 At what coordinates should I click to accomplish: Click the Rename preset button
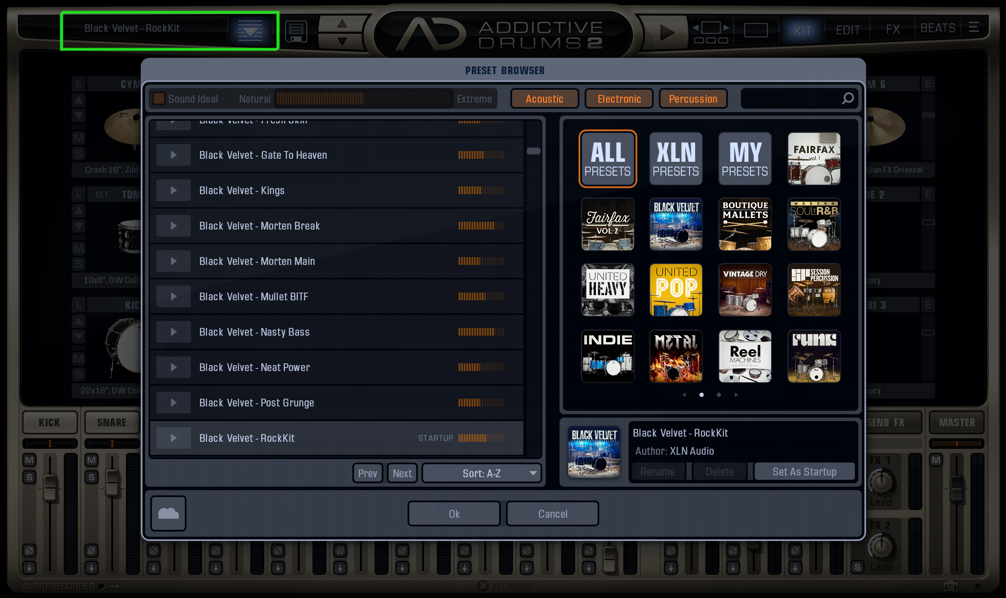coord(658,472)
